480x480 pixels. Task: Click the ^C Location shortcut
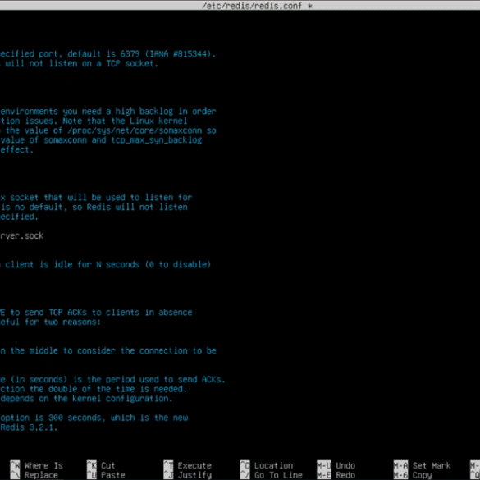click(x=267, y=465)
